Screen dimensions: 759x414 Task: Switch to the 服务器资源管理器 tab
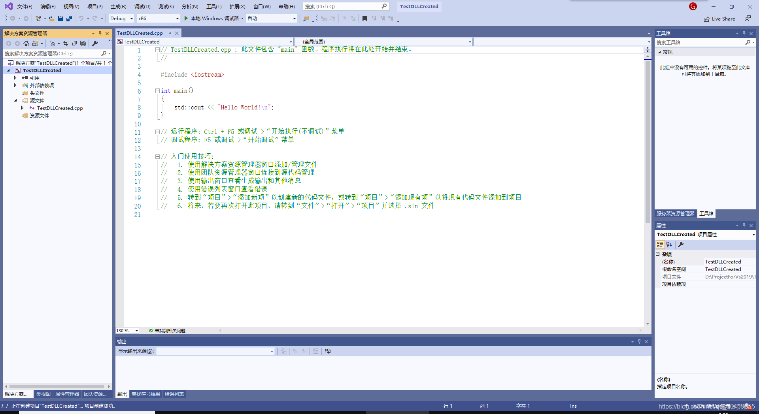(676, 214)
